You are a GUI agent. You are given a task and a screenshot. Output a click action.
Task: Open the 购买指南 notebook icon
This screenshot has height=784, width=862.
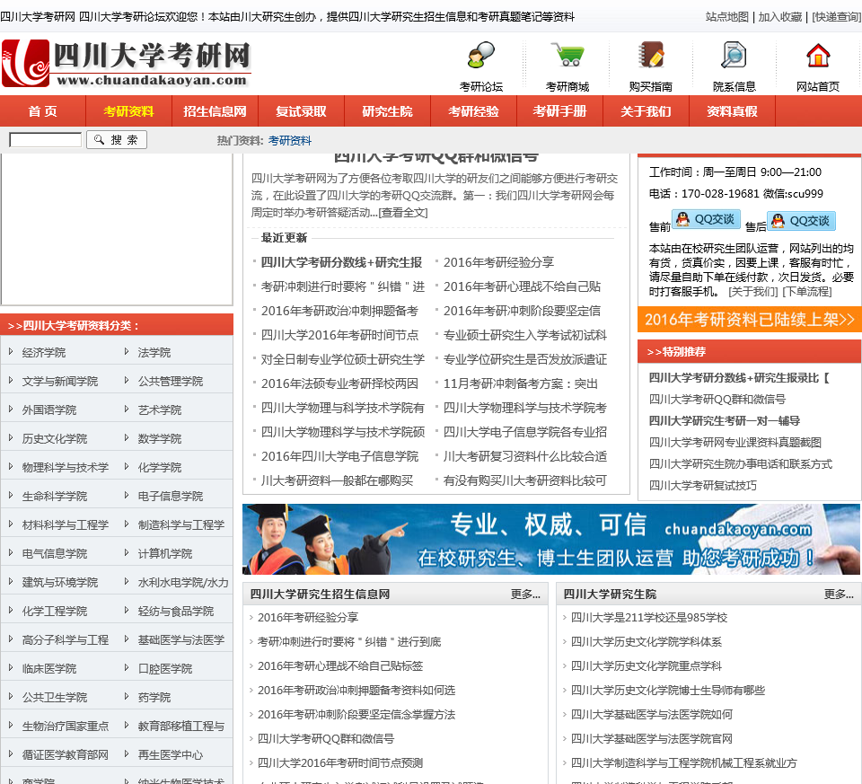coord(651,56)
